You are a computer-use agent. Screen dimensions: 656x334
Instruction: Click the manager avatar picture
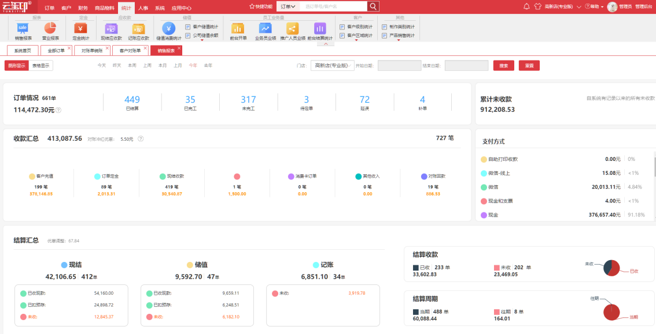[612, 7]
